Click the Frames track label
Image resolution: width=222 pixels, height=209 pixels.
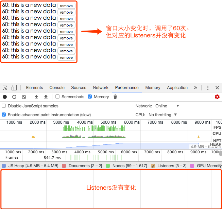point(12,157)
